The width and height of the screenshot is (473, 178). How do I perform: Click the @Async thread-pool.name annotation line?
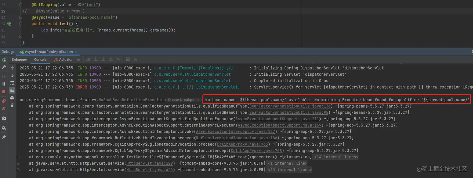pos(74,17)
